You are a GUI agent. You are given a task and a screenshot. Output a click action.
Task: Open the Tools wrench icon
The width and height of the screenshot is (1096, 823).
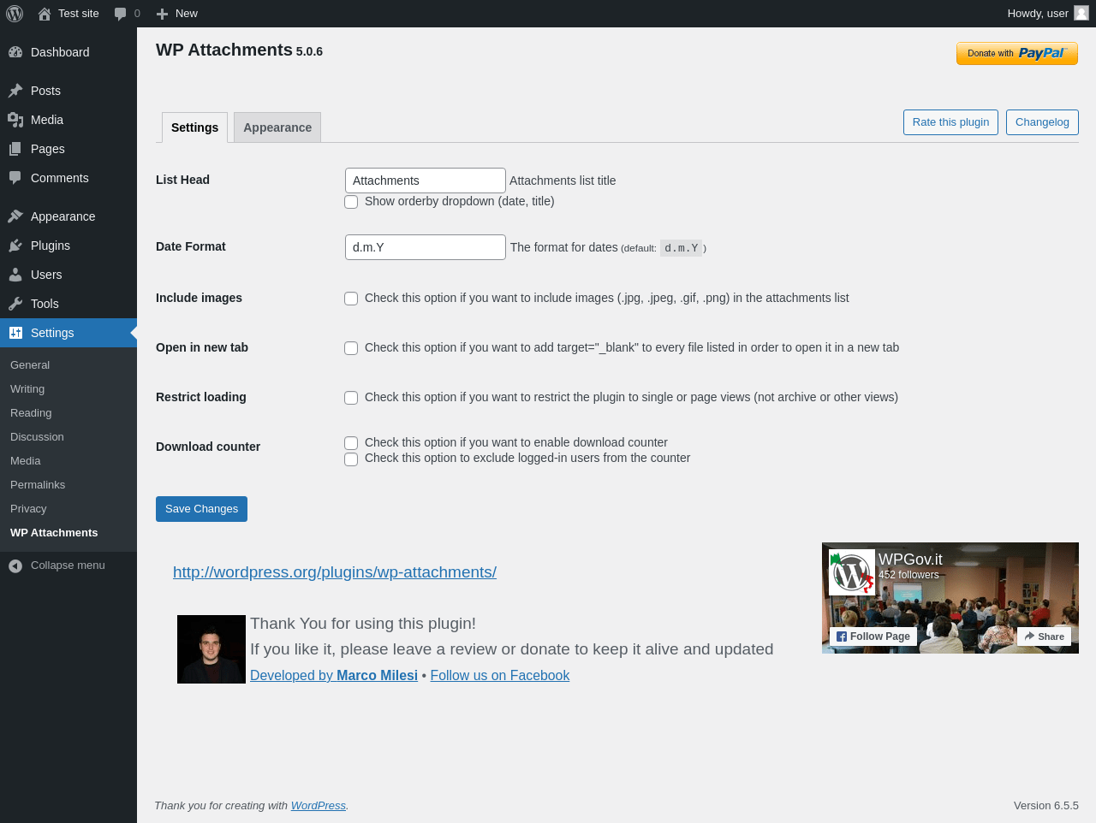(15, 304)
